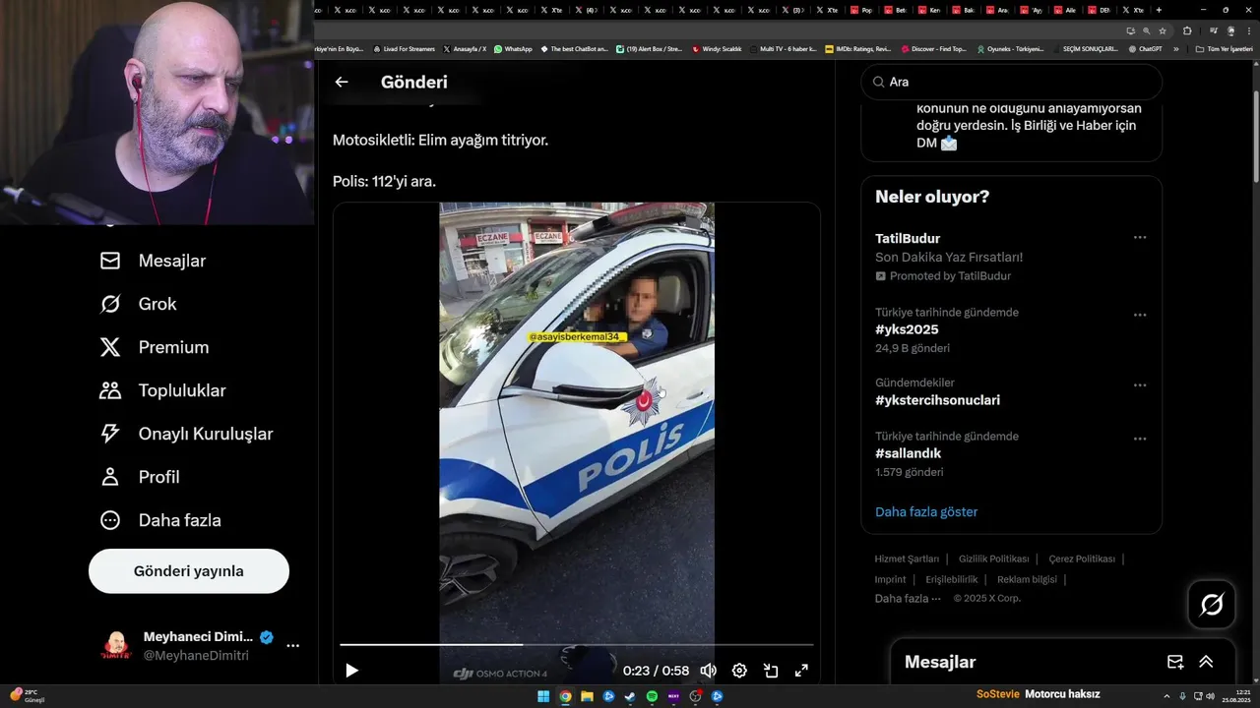Open more options for TatilBudur promotion
Image resolution: width=1260 pixels, height=708 pixels.
[x=1140, y=238]
